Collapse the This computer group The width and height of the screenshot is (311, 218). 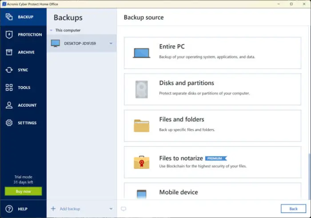point(51,30)
